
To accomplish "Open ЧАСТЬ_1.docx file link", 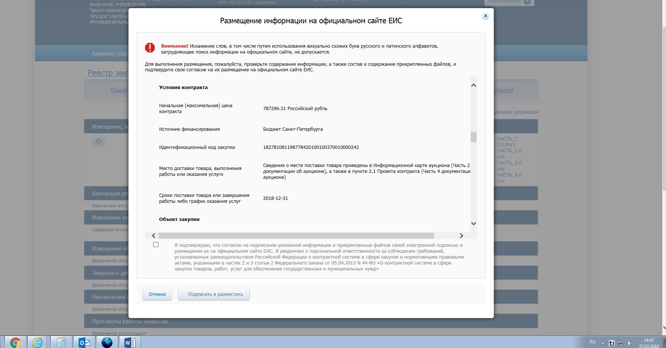I will (x=509, y=153).
